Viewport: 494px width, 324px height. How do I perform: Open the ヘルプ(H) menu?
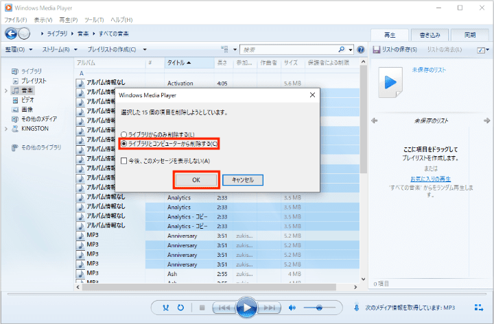[x=121, y=20]
